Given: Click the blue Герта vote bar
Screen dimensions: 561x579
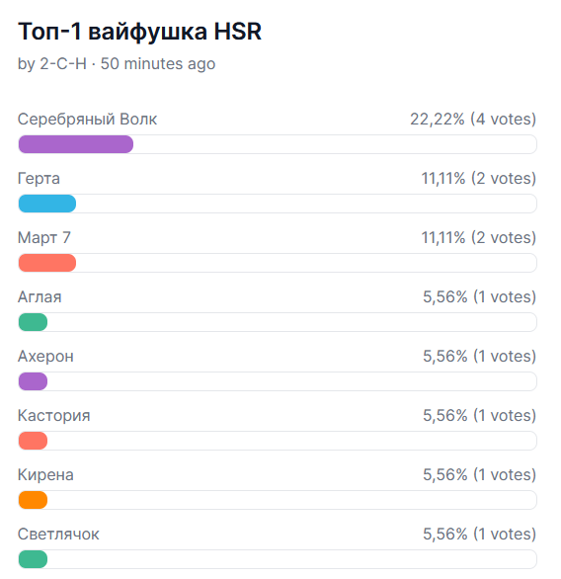Looking at the screenshot, I should (x=47, y=204).
